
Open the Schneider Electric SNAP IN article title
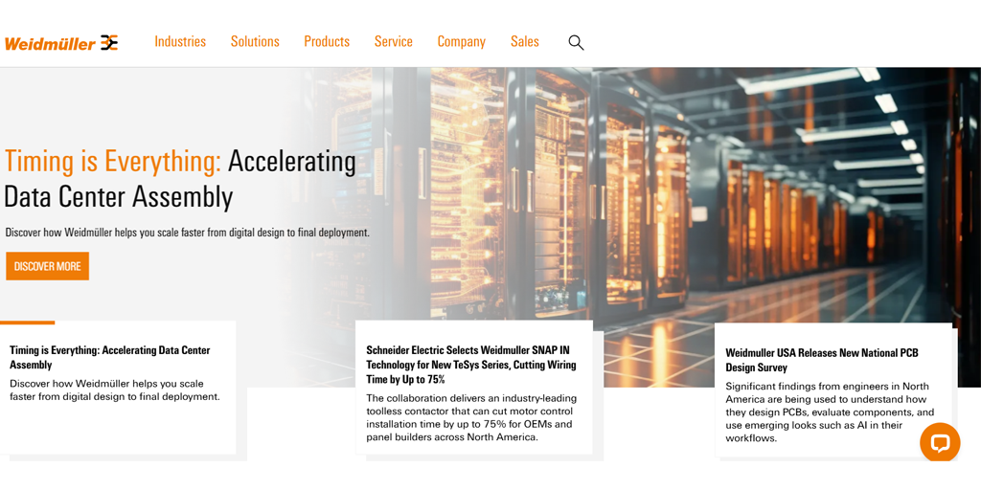click(x=471, y=365)
